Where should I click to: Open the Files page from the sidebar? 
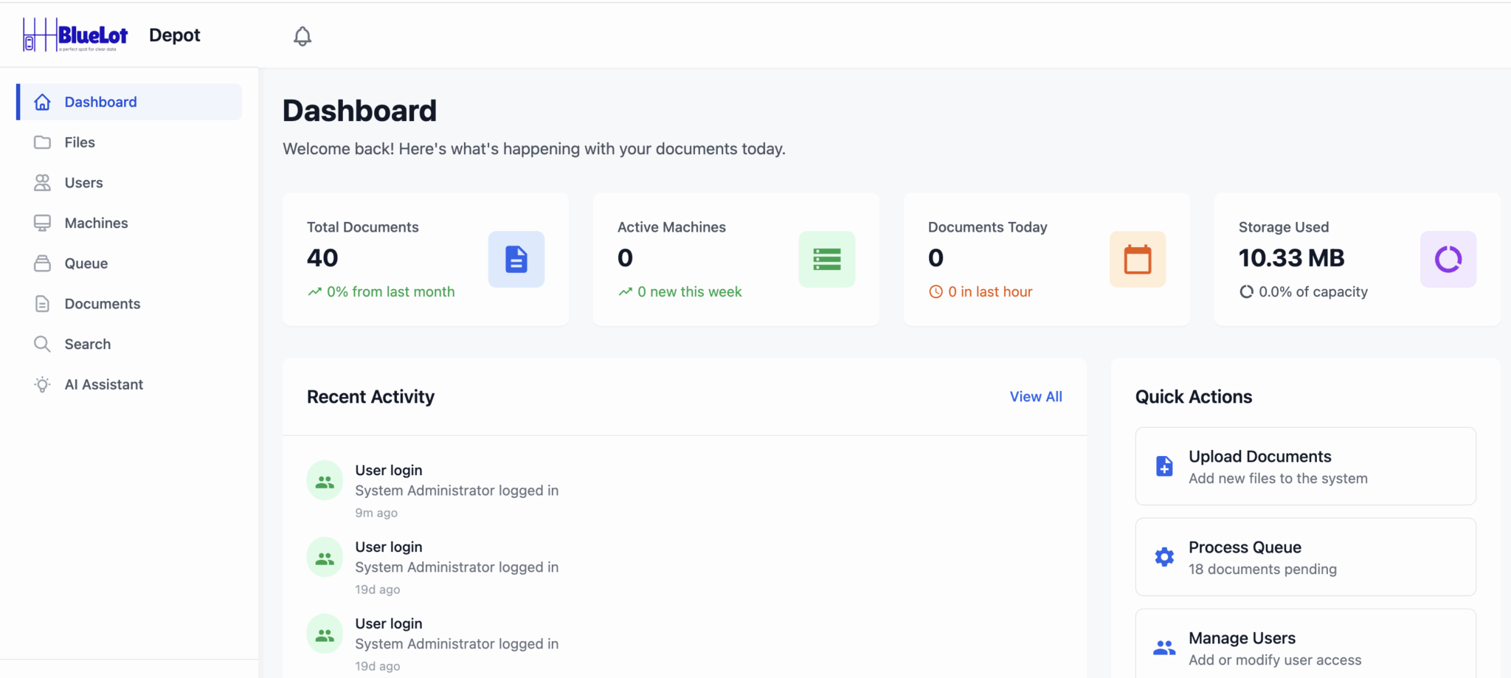(x=80, y=142)
